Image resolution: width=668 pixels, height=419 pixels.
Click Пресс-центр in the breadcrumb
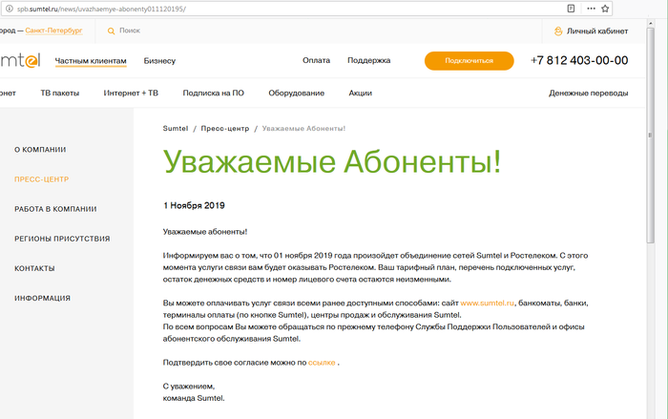coord(226,128)
